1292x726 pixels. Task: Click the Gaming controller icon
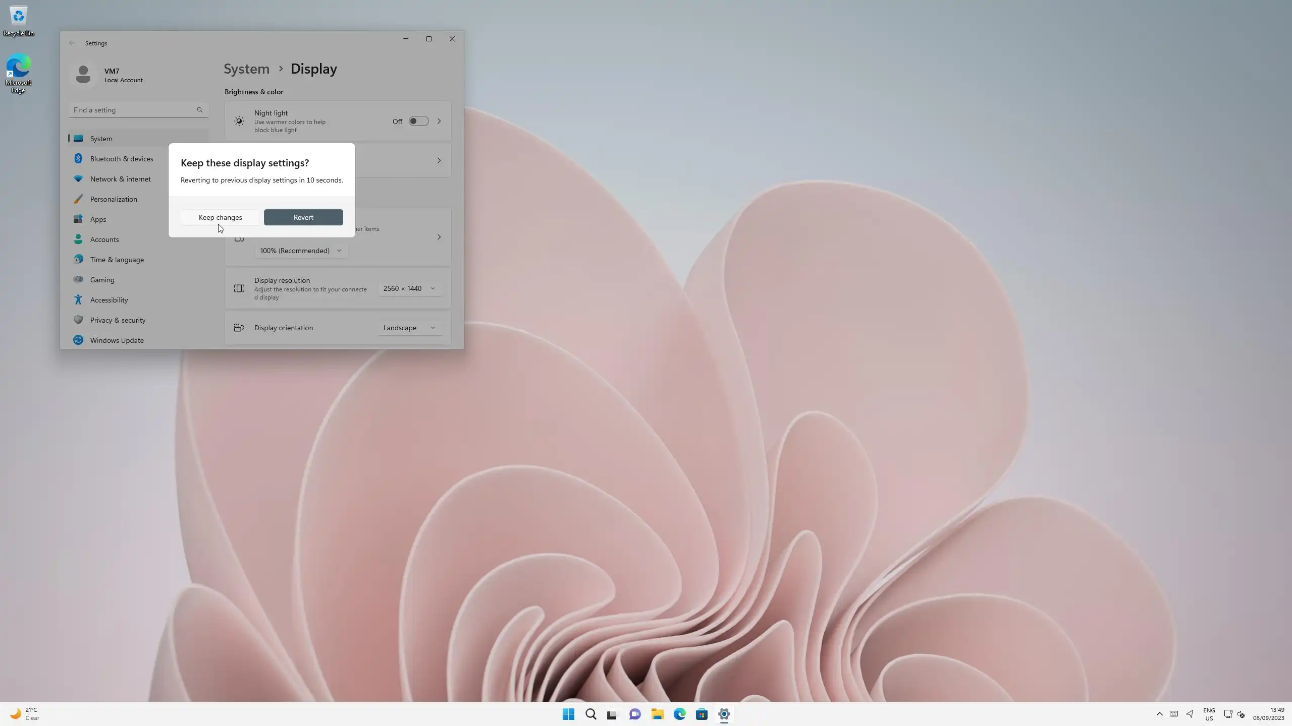78,280
